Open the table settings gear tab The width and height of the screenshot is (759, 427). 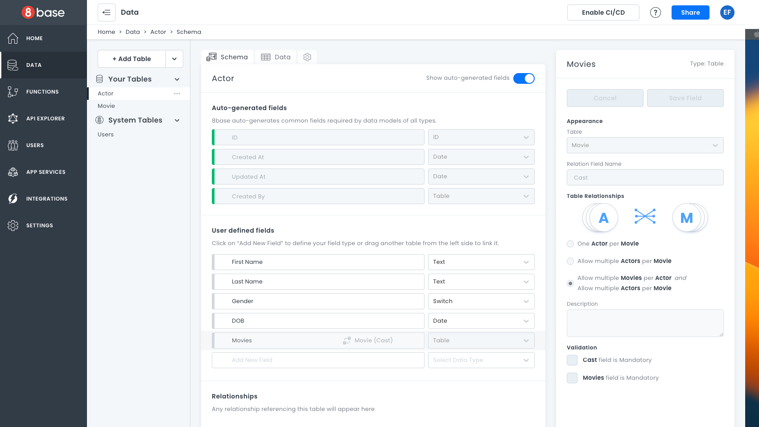coord(307,57)
